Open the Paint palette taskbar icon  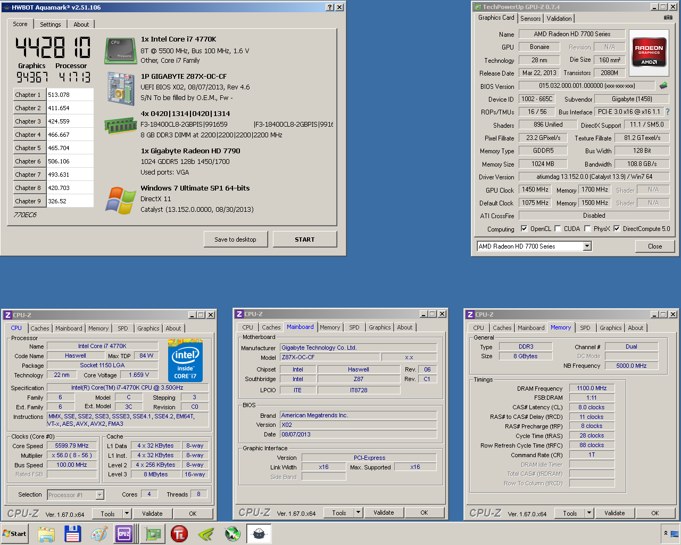point(99,534)
